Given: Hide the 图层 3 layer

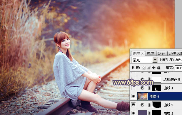Looking at the screenshot, I should click(x=133, y=113).
